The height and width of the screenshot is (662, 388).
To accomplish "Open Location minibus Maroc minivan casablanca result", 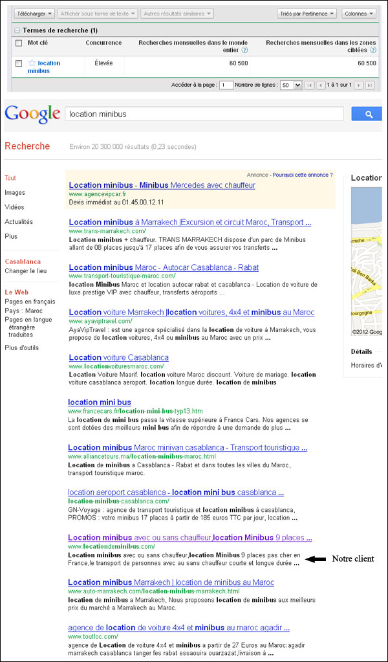I will pos(188,448).
